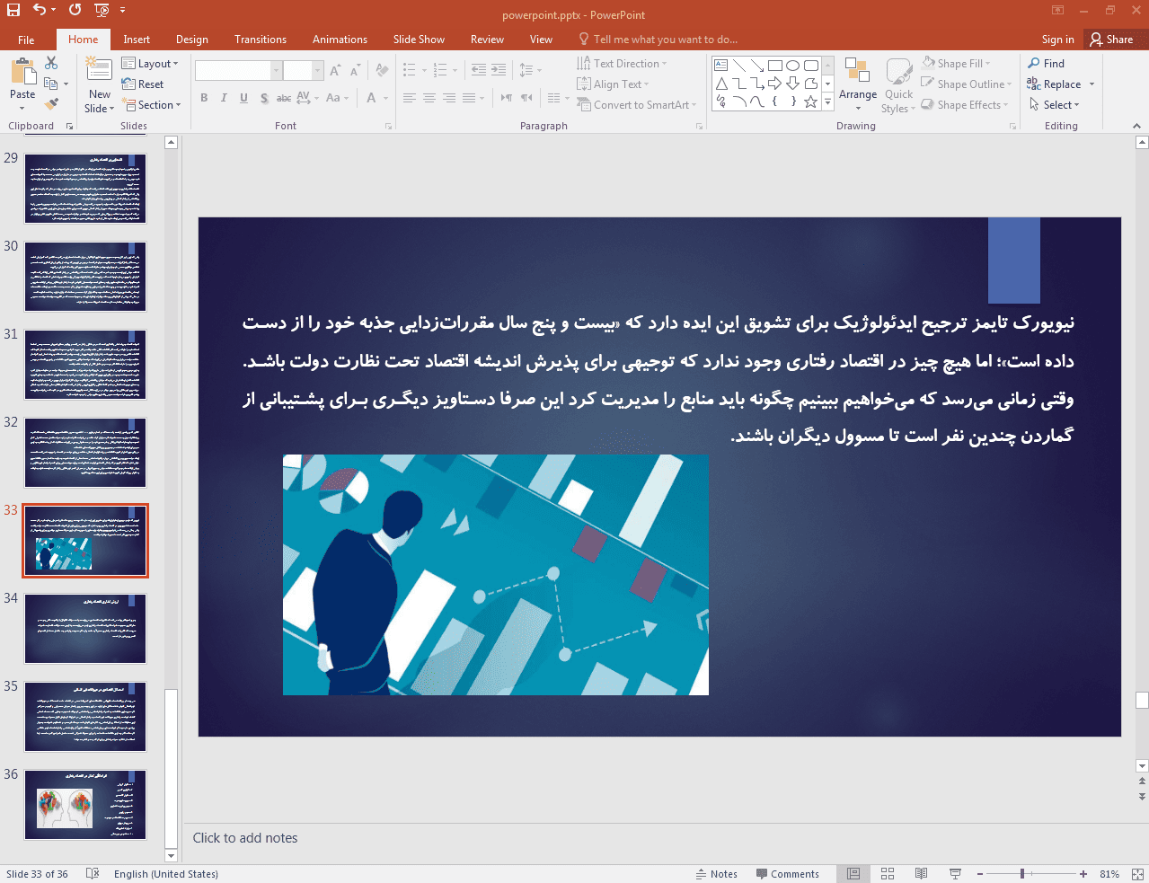Click Decrease List Level icon
The image size is (1149, 883).
pos(479,70)
